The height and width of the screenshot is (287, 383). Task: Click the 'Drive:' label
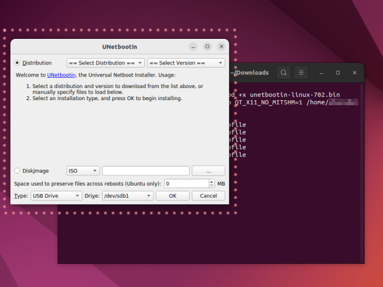92,196
